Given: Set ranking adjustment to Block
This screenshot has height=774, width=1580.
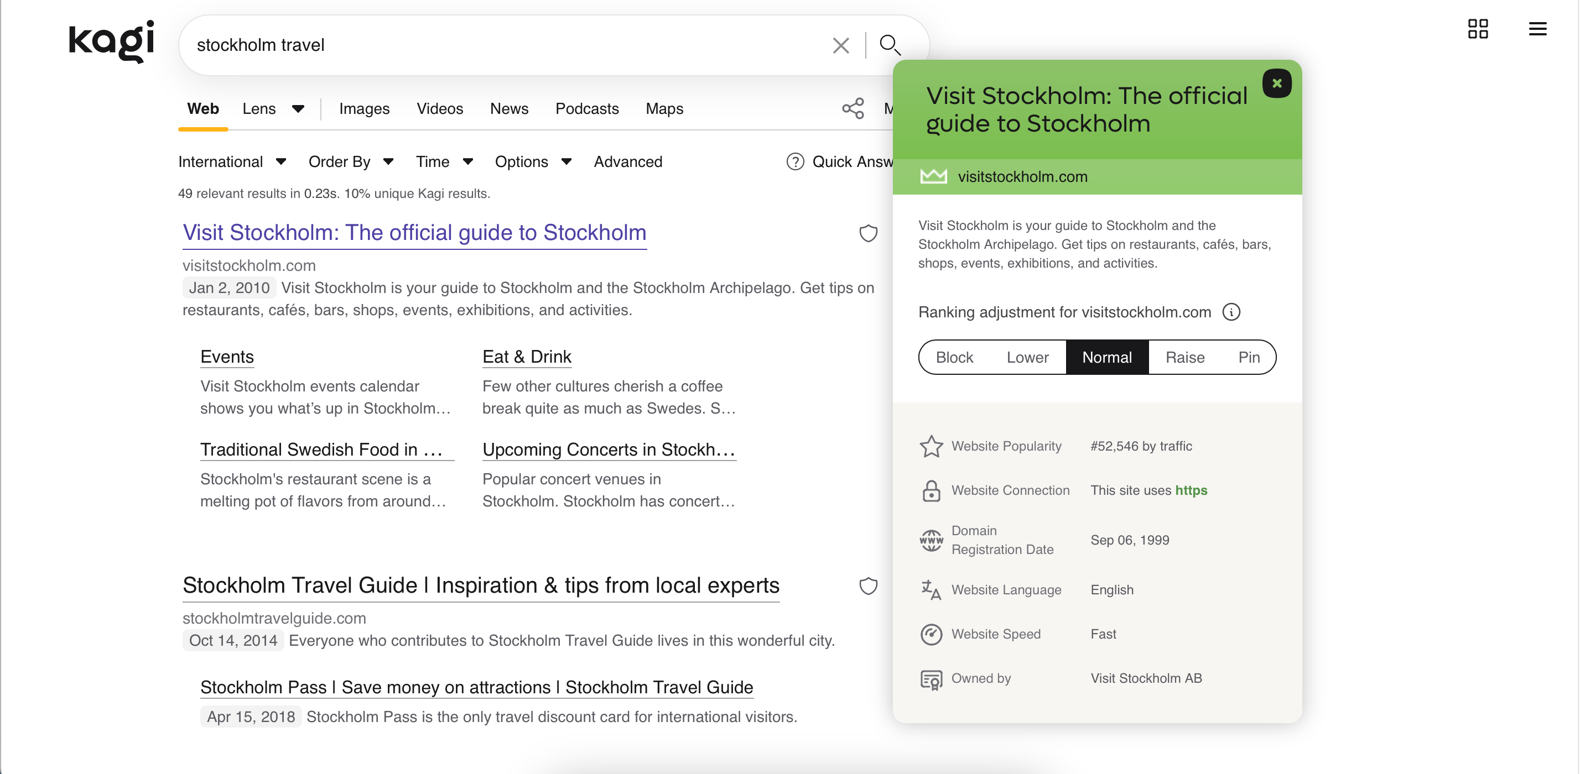Looking at the screenshot, I should (954, 357).
